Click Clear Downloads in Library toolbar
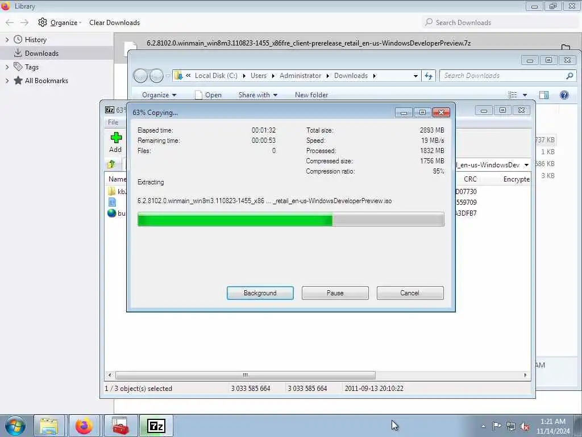The image size is (582, 437). 114,23
